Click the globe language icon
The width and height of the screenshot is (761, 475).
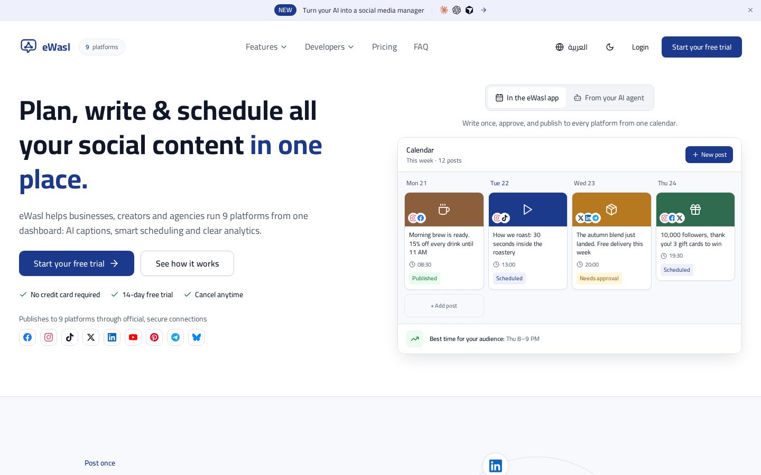[x=560, y=47]
